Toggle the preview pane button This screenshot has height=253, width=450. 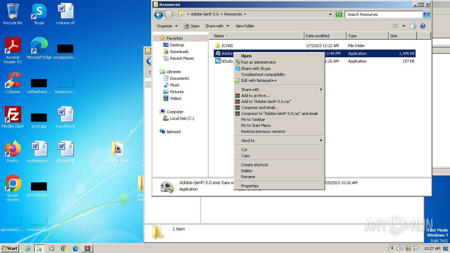pyautogui.click(x=413, y=26)
